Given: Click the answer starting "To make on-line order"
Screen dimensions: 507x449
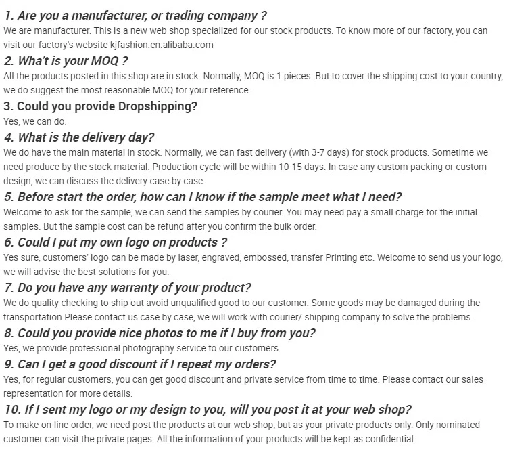Looking at the screenshot, I should (241, 425).
